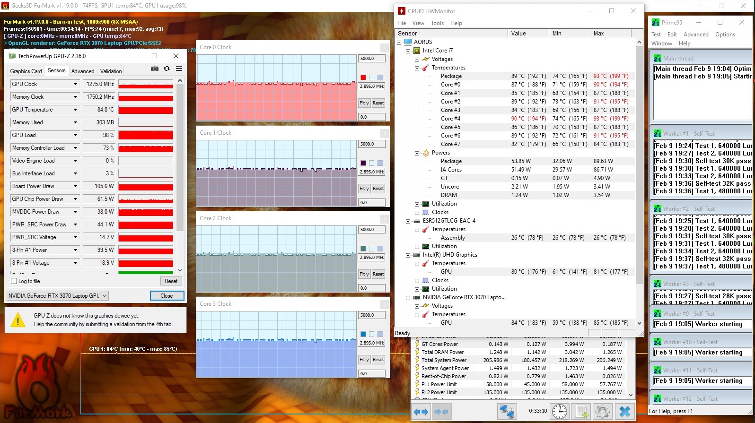Click the Worker #9 Self-Test window icon

(658, 313)
